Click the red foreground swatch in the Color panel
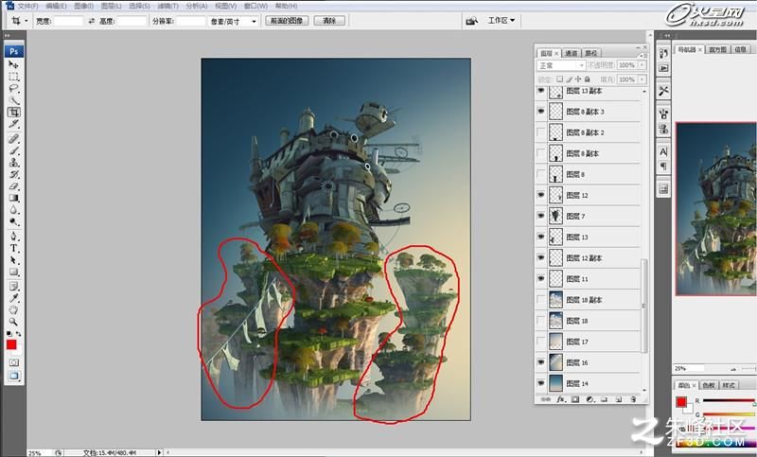 coord(680,402)
